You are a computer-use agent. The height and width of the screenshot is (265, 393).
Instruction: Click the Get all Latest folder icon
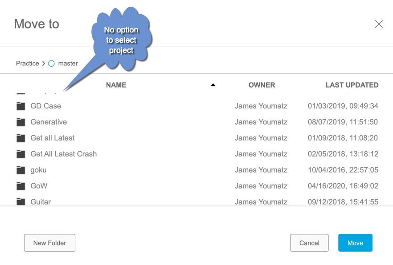click(x=20, y=138)
